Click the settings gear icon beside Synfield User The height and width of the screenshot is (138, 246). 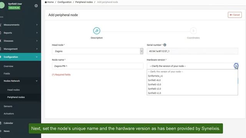36,6
